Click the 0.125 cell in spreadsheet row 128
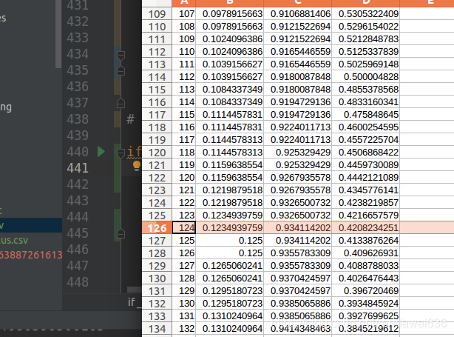The height and width of the screenshot is (337, 454). (x=230, y=253)
